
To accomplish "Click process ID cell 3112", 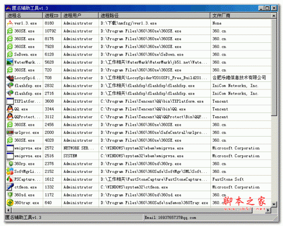I will (x=49, y=117).
